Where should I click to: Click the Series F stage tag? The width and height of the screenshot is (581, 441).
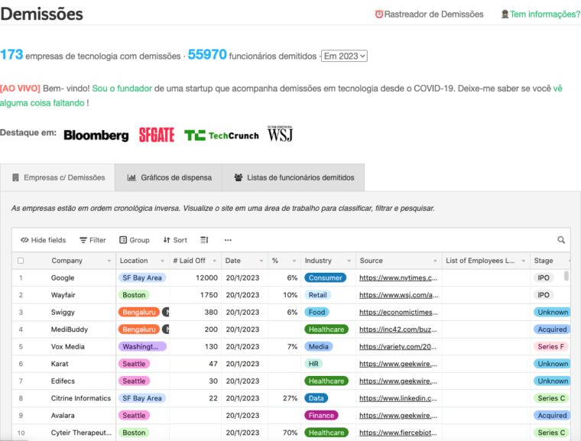coord(550,346)
